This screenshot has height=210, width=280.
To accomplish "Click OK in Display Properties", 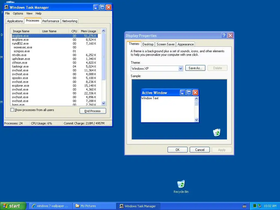I will pos(177,150).
